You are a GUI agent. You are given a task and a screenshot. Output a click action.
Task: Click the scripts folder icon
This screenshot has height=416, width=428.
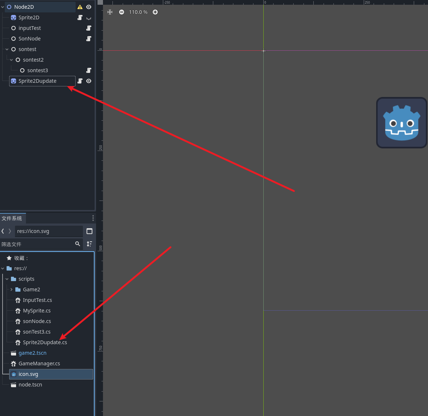(x=14, y=279)
